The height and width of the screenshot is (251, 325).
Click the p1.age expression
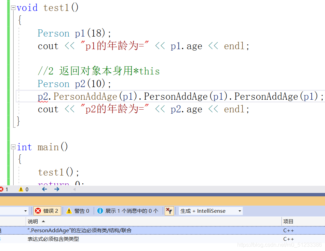[186, 46]
